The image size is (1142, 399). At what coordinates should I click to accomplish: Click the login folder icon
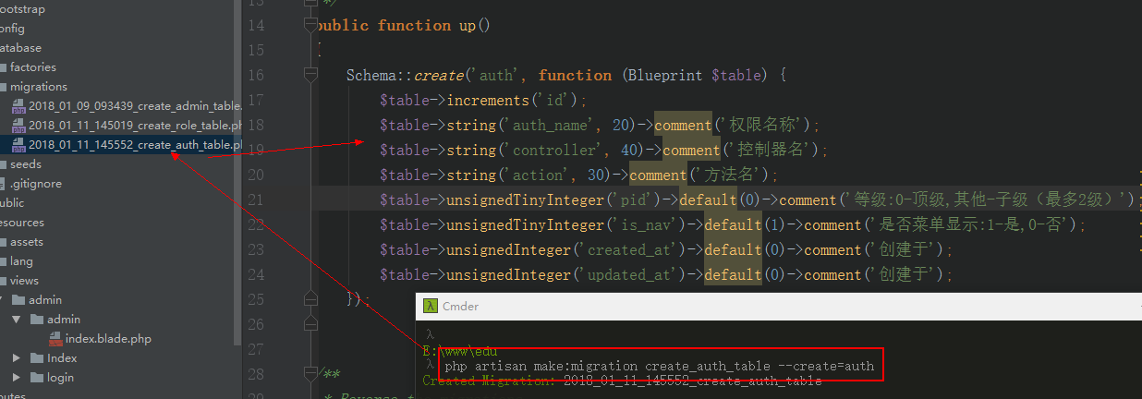pyautogui.click(x=37, y=378)
